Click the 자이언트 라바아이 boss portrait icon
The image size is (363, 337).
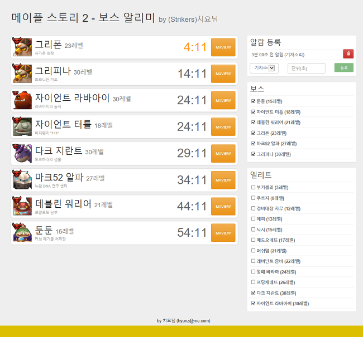(22, 100)
